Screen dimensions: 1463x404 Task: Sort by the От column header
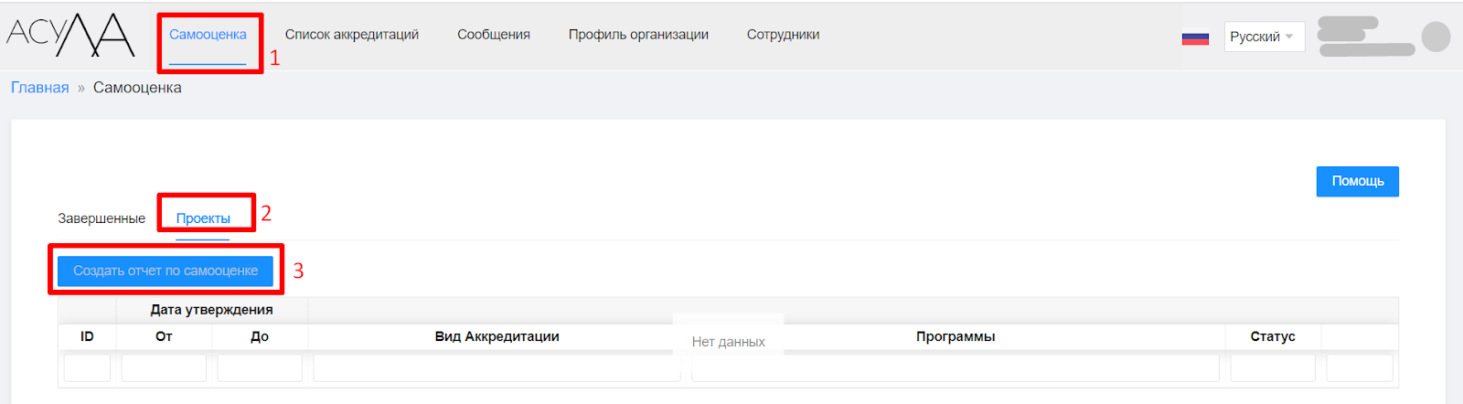(164, 336)
